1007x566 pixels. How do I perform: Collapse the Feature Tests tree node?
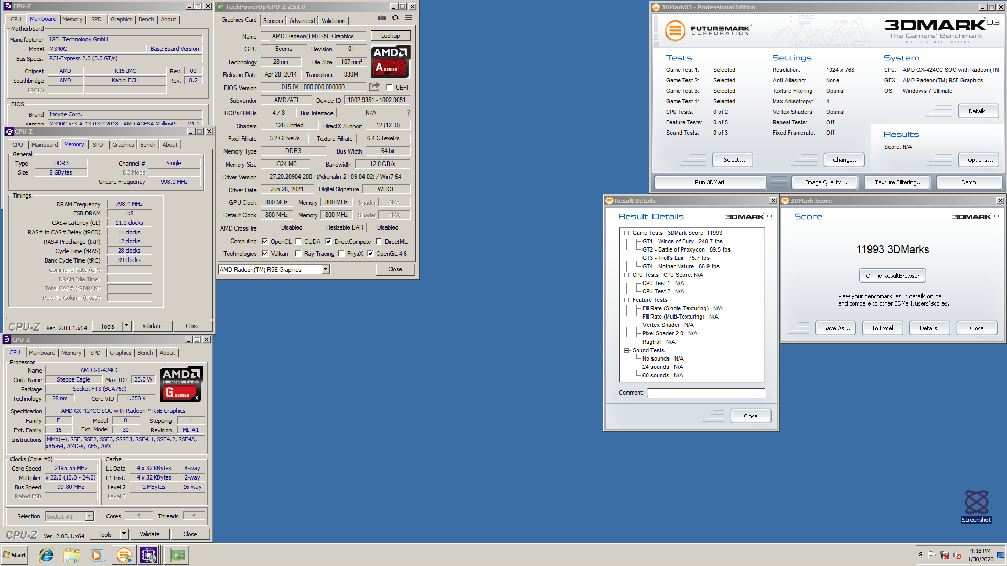pos(626,300)
